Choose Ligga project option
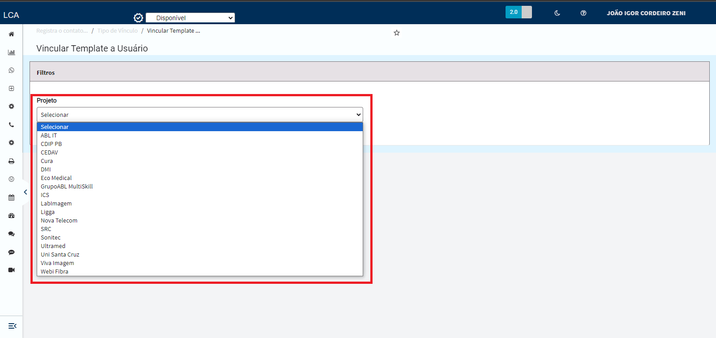 [x=200, y=212]
